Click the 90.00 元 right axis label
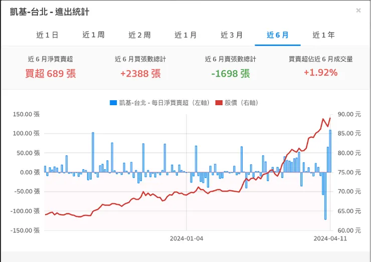The width and height of the screenshot is (371, 262). pos(349,114)
